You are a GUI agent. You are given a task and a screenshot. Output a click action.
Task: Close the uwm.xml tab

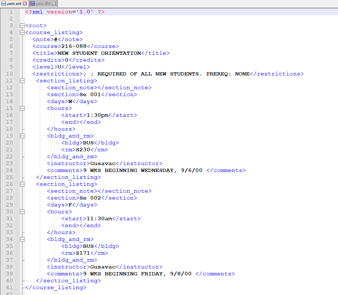[x=25, y=3]
